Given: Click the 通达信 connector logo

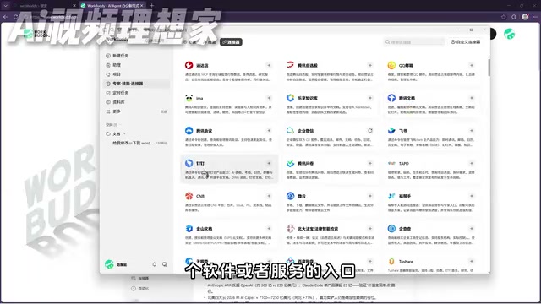Looking at the screenshot, I should click(x=189, y=65).
